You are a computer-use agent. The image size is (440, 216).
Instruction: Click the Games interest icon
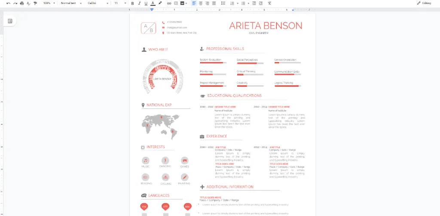pyautogui.click(x=185, y=160)
